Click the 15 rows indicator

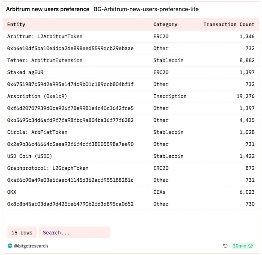(22, 233)
